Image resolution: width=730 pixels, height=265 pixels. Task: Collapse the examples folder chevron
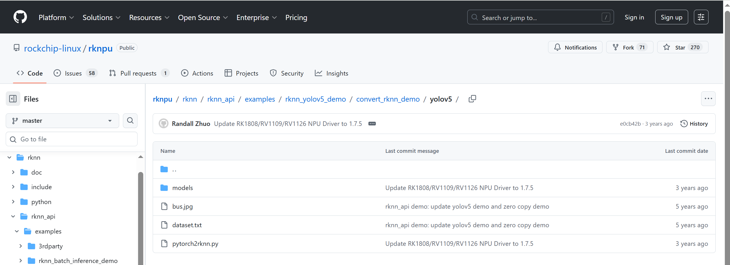(17, 231)
